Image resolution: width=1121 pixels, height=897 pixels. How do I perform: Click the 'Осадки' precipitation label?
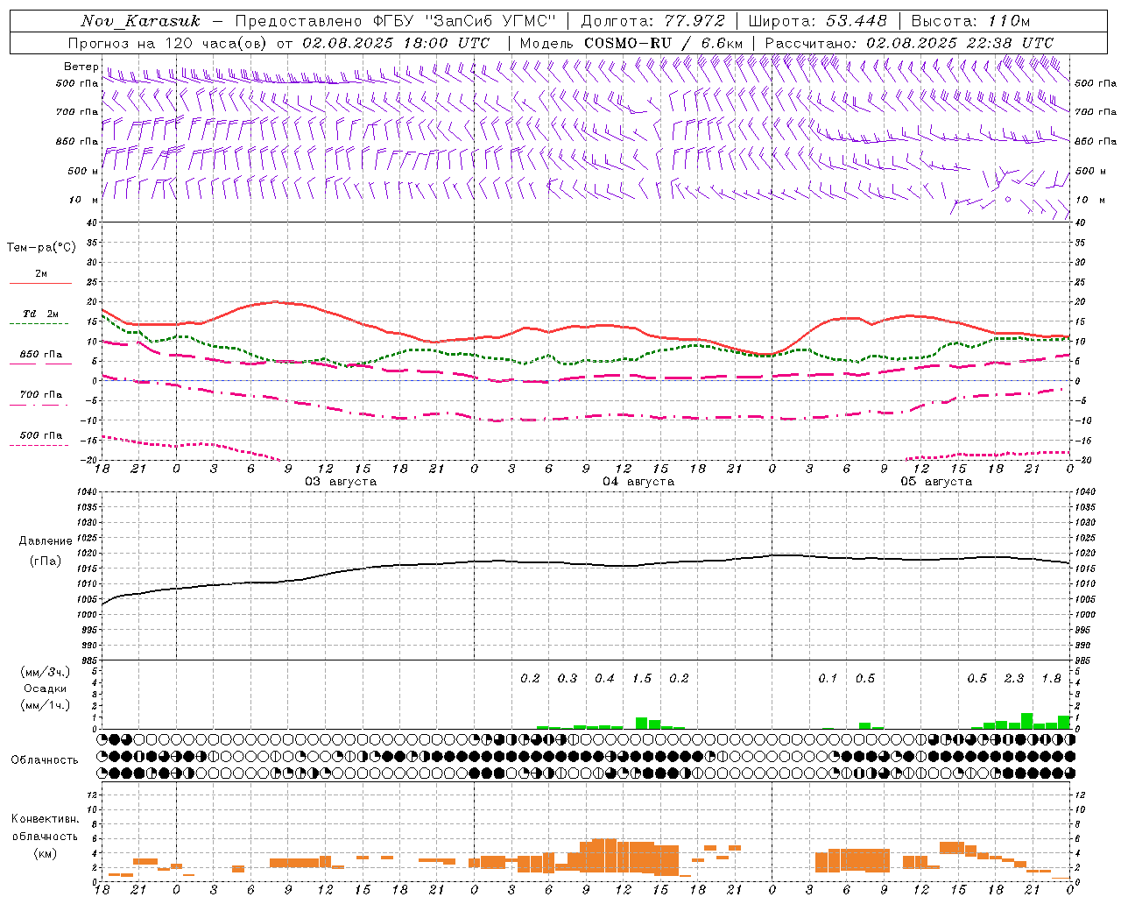45,689
